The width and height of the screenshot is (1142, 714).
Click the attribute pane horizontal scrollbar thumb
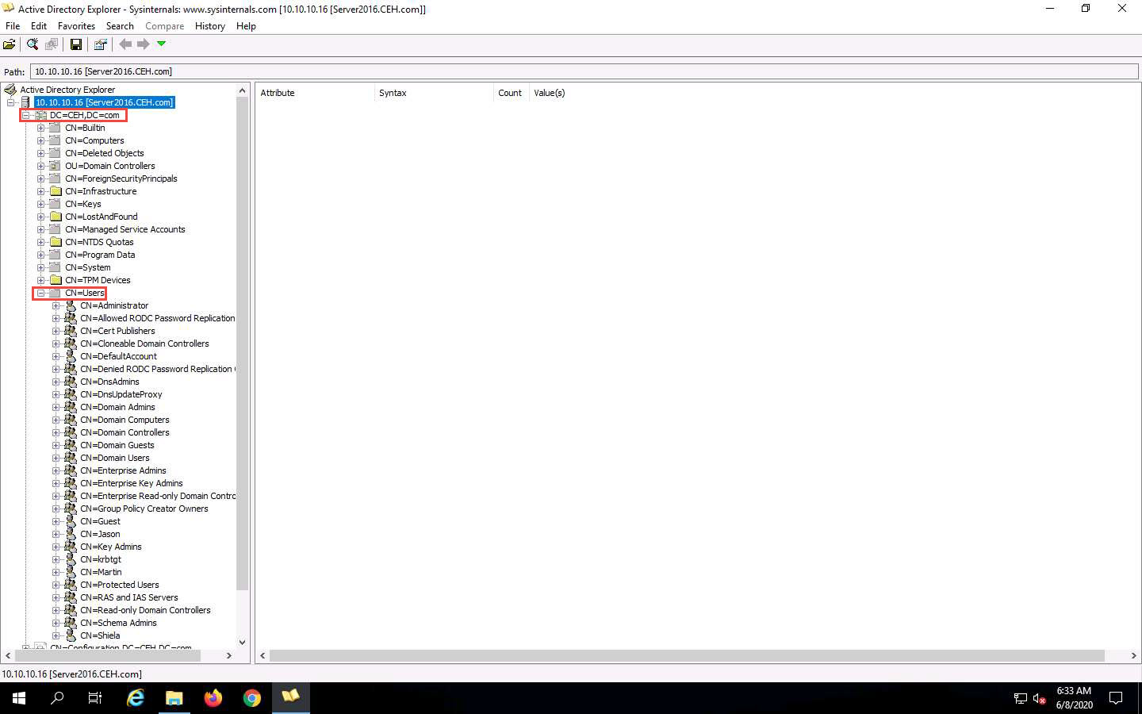click(687, 656)
